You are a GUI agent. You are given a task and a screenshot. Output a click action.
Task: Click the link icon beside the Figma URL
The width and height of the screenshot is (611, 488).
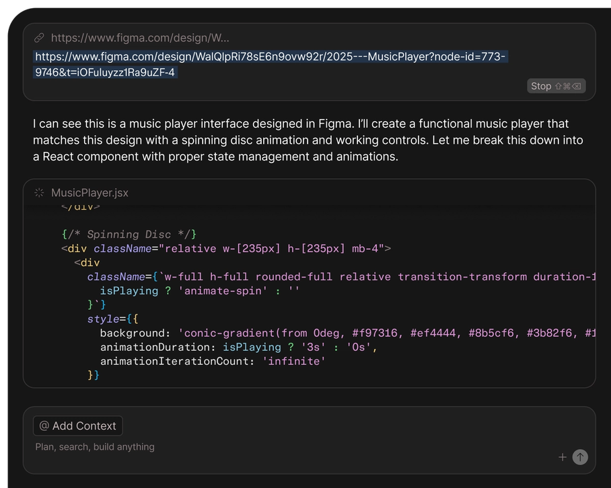point(39,38)
